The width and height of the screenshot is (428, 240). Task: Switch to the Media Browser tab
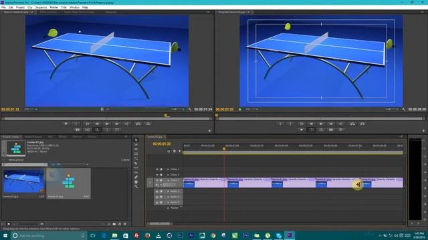(x=33, y=137)
